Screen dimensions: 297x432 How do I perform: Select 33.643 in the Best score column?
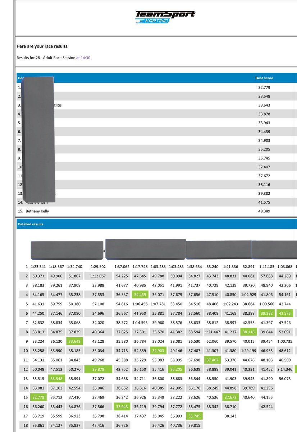(x=264, y=105)
